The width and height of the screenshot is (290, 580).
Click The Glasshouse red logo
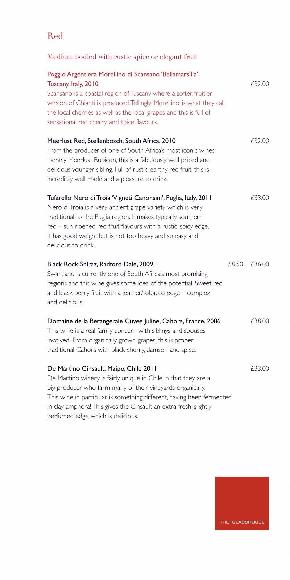pyautogui.click(x=242, y=503)
